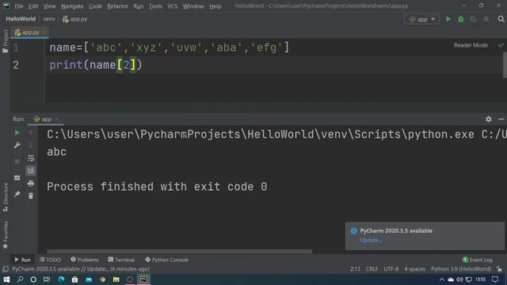Pin the Run tab with pin icon
Image resolution: width=507 pixels, height=285 pixels.
17,194
